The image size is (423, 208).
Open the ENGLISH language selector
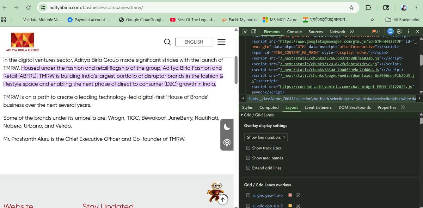tap(194, 42)
